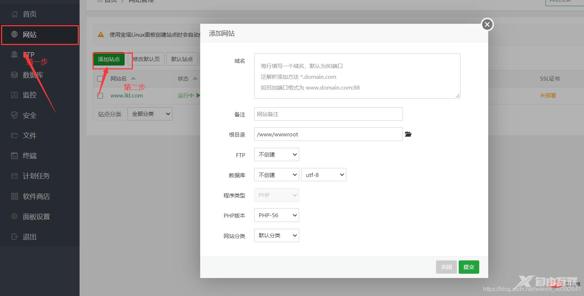
Task: Click the globe icon beside 网站
Action: (x=14, y=35)
